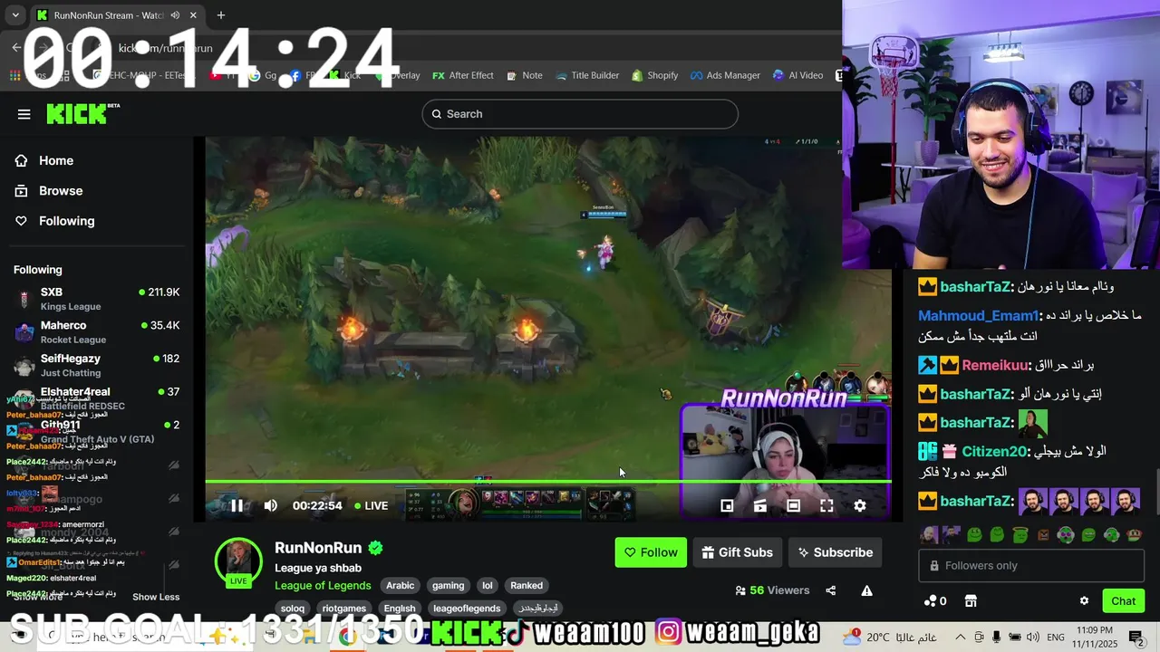
Task: Pause the RunNonRun stream playback
Action: pyautogui.click(x=237, y=506)
